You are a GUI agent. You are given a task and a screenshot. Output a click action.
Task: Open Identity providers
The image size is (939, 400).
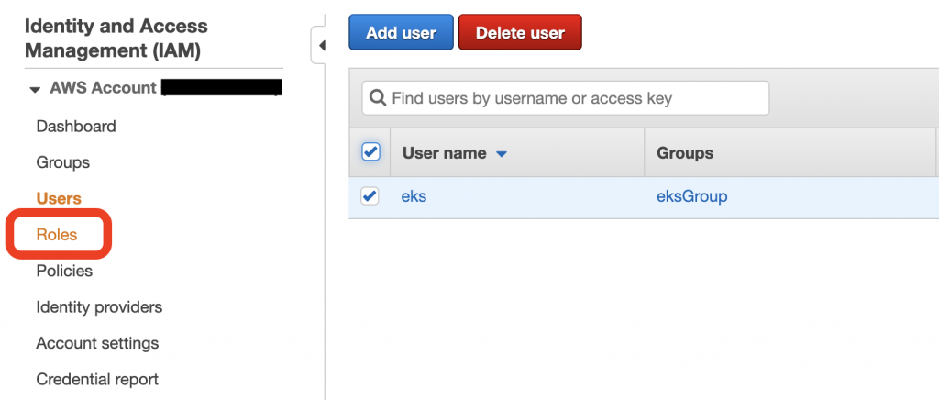99,306
